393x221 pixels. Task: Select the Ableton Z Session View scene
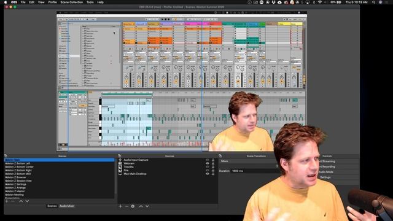click(60, 180)
